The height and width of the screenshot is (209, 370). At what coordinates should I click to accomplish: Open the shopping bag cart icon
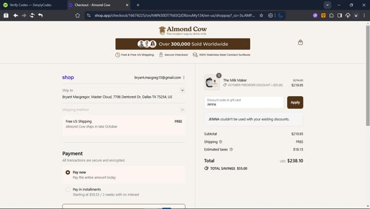[300, 42]
